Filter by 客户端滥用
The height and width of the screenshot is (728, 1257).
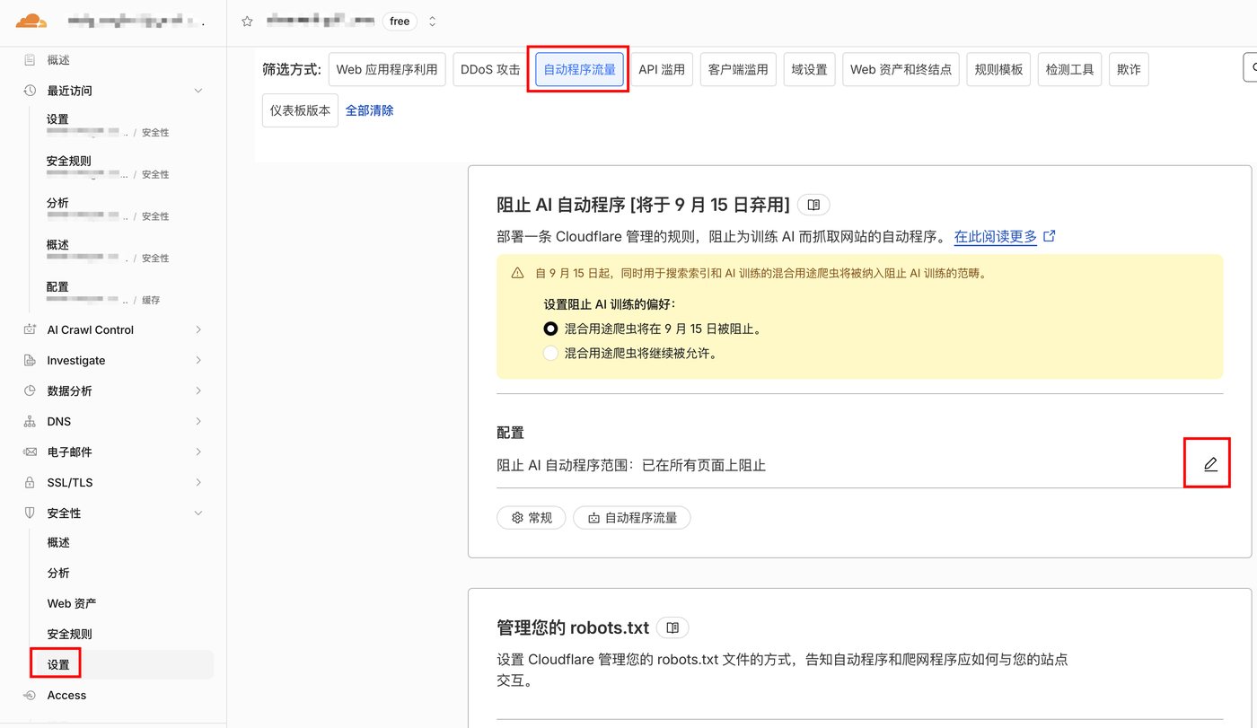tap(738, 69)
